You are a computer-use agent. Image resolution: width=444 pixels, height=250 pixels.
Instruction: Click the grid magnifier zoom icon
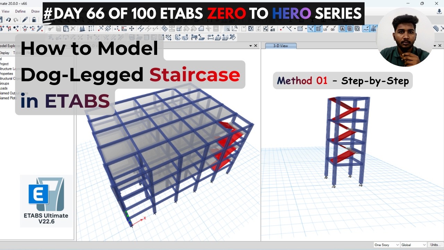(228, 28)
